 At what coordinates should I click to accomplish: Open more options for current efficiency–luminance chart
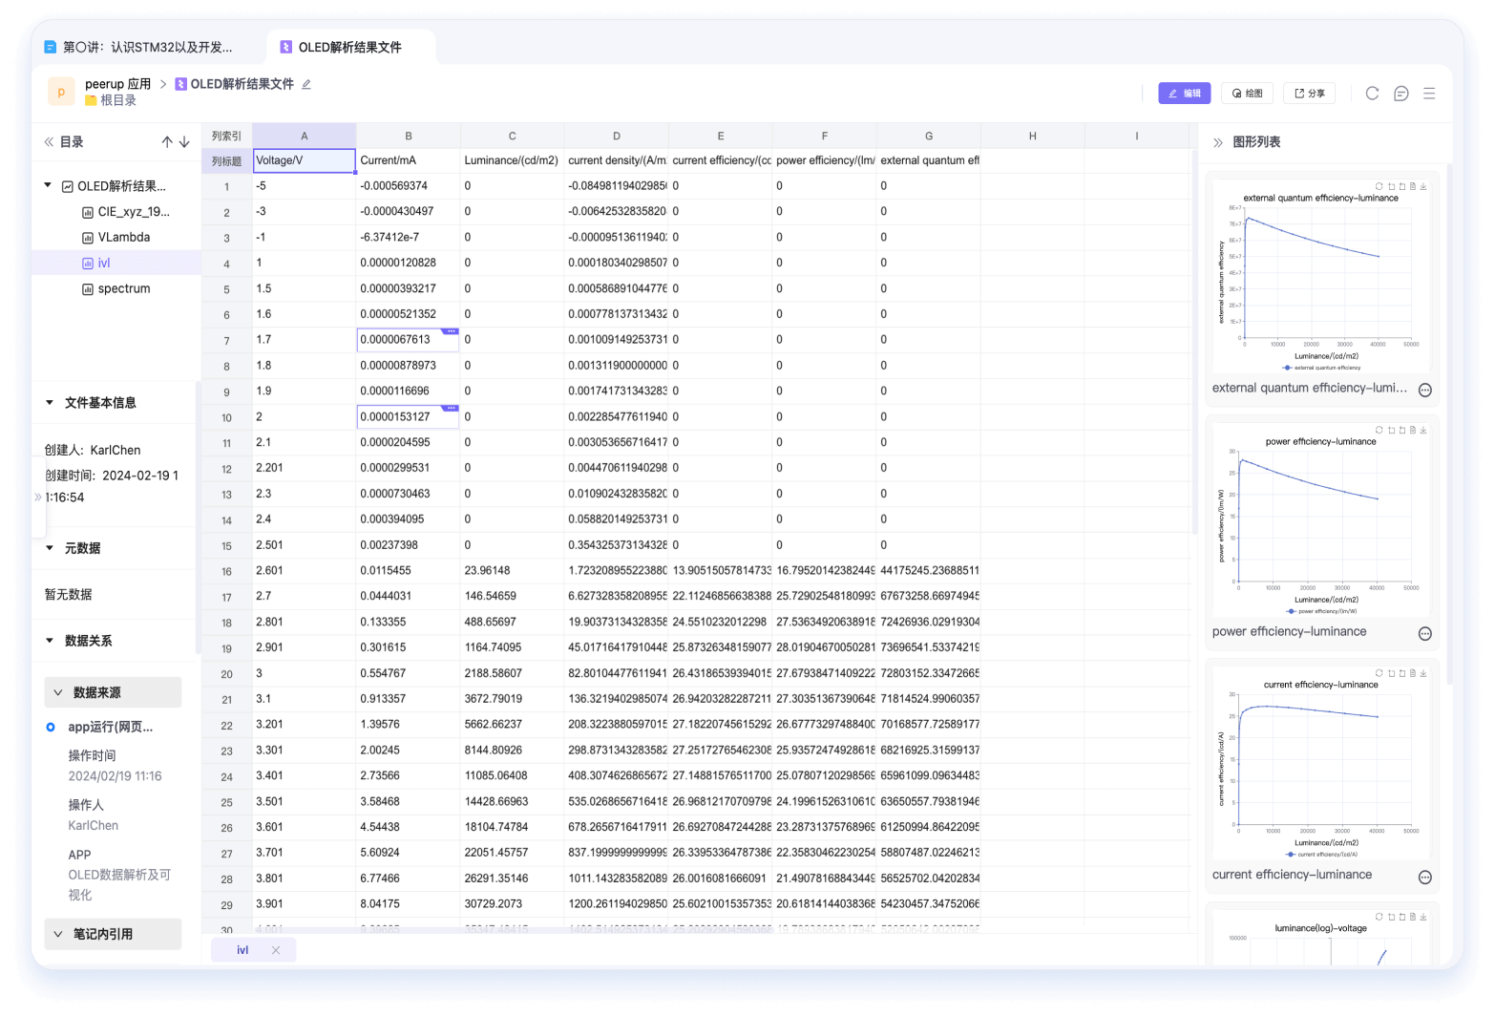point(1425,878)
